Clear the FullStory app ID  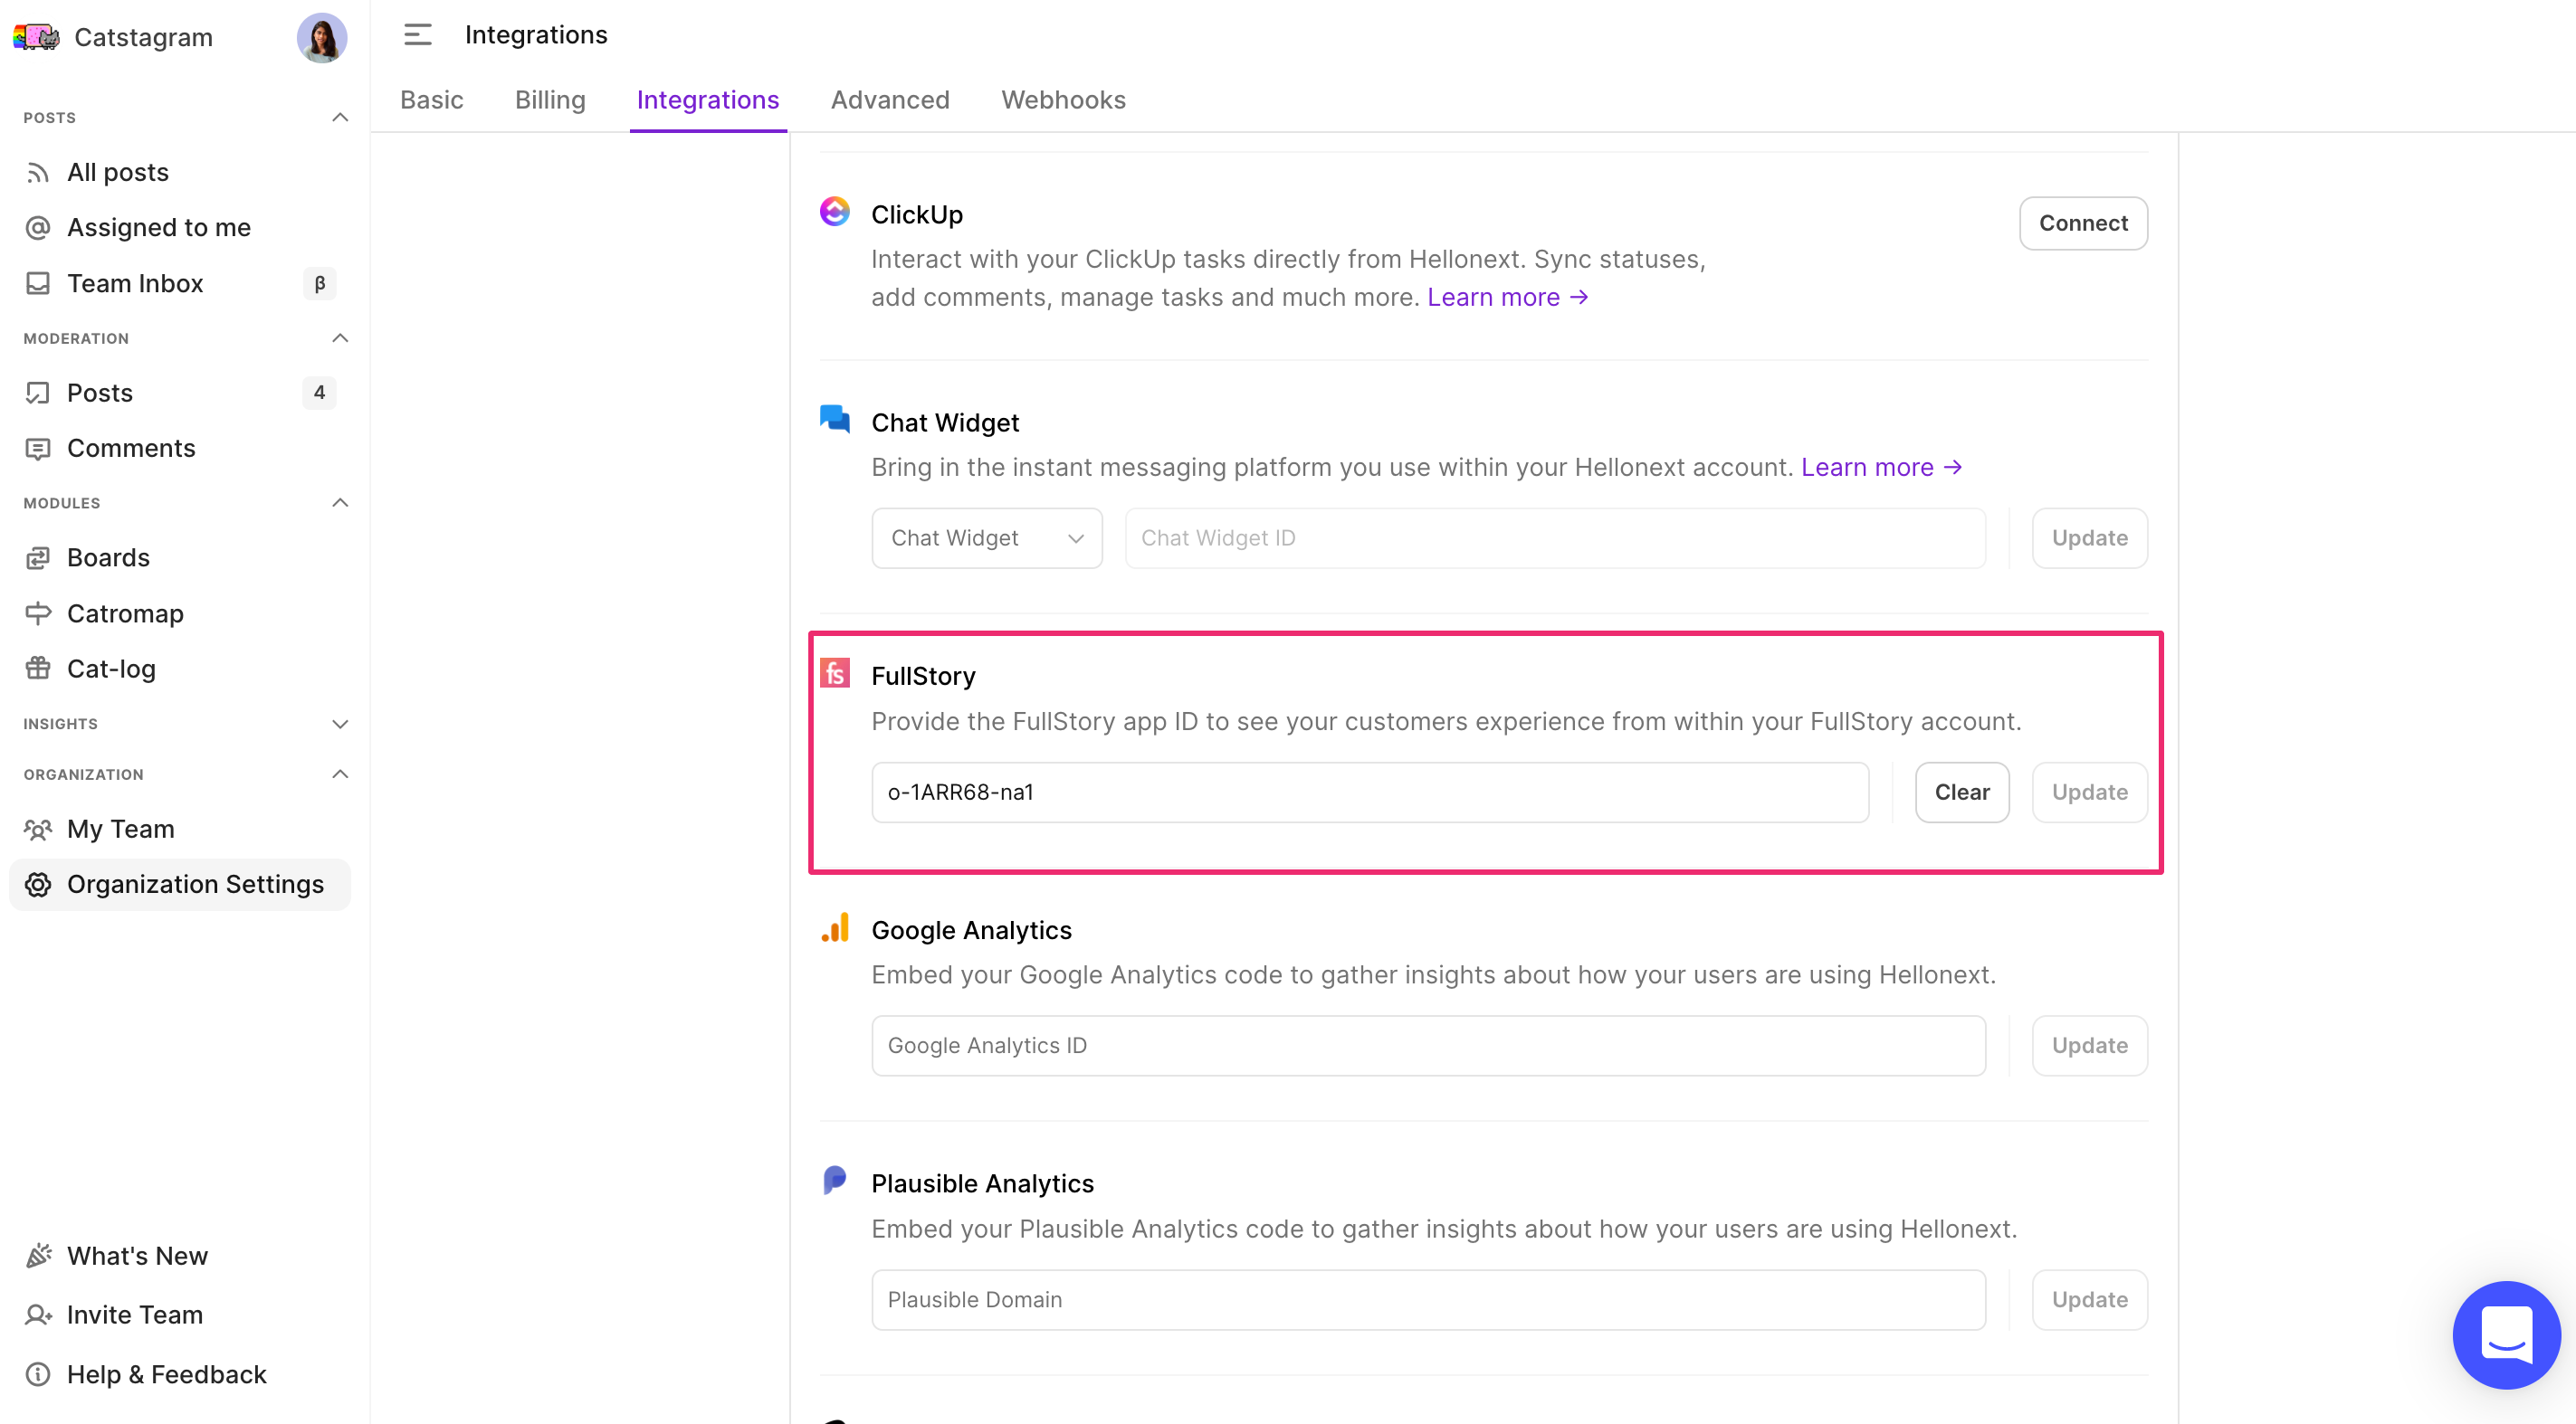click(1961, 793)
